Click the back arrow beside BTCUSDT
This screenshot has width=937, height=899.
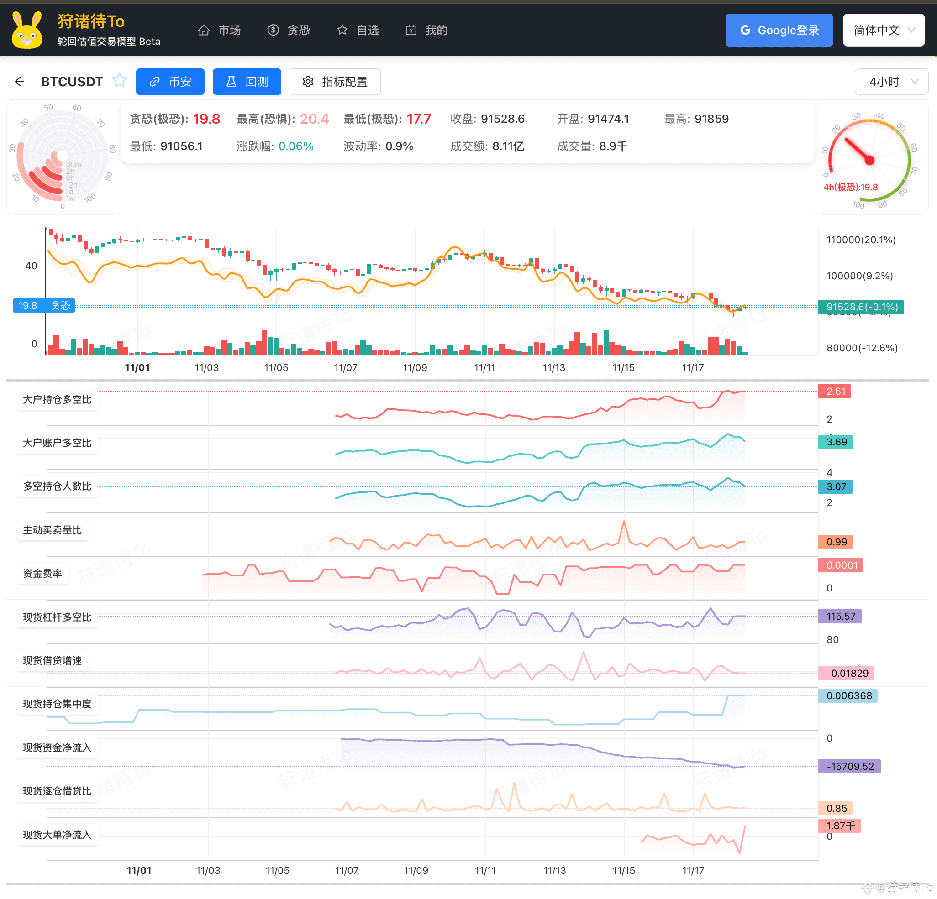point(20,82)
